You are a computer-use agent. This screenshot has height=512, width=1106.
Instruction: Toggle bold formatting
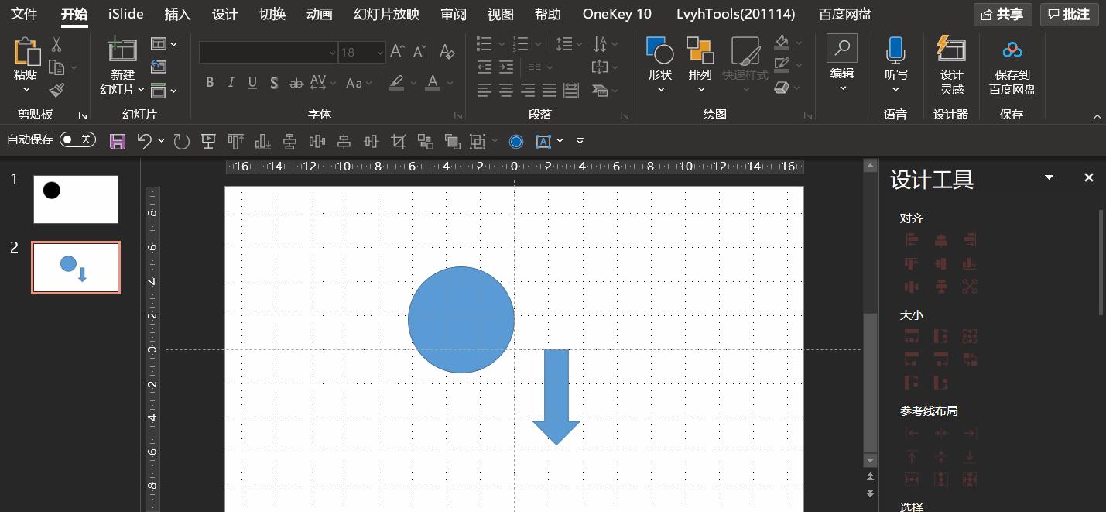pyautogui.click(x=210, y=82)
